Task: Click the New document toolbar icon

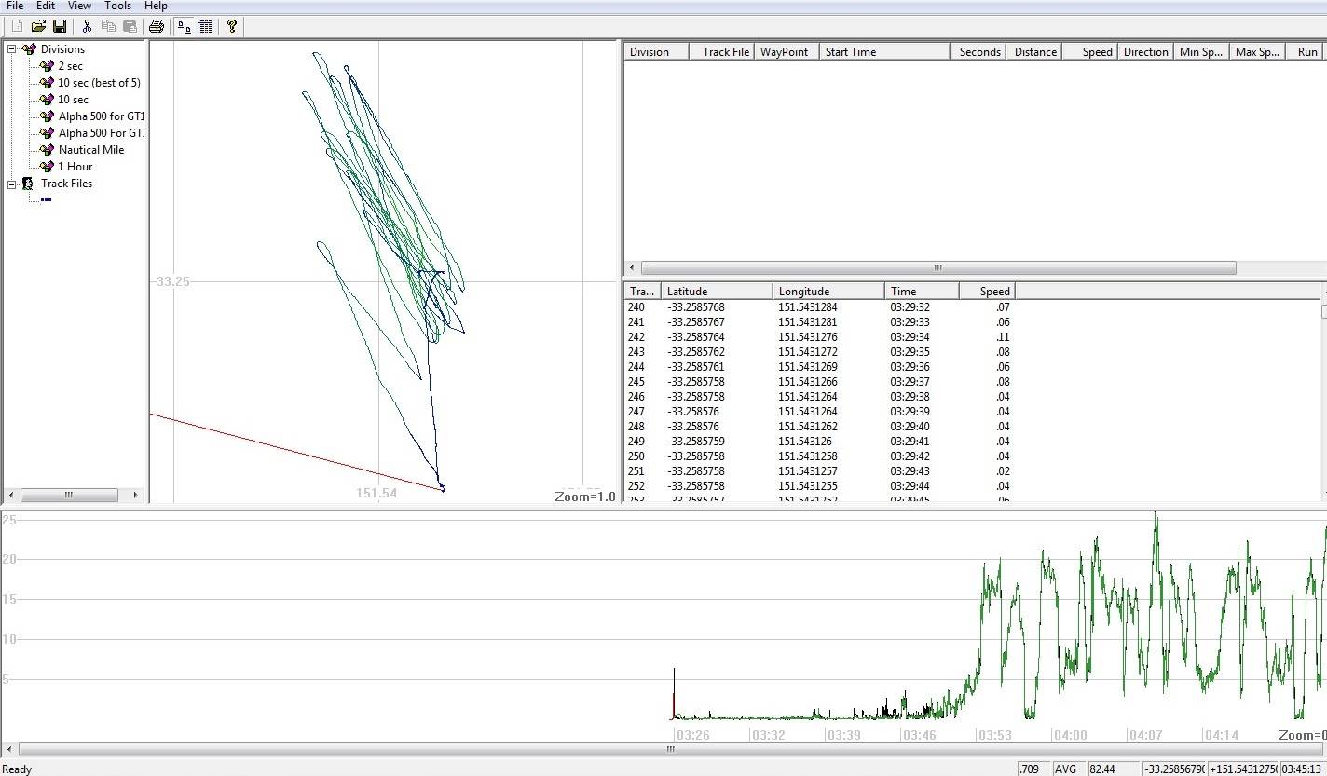Action: coord(17,26)
